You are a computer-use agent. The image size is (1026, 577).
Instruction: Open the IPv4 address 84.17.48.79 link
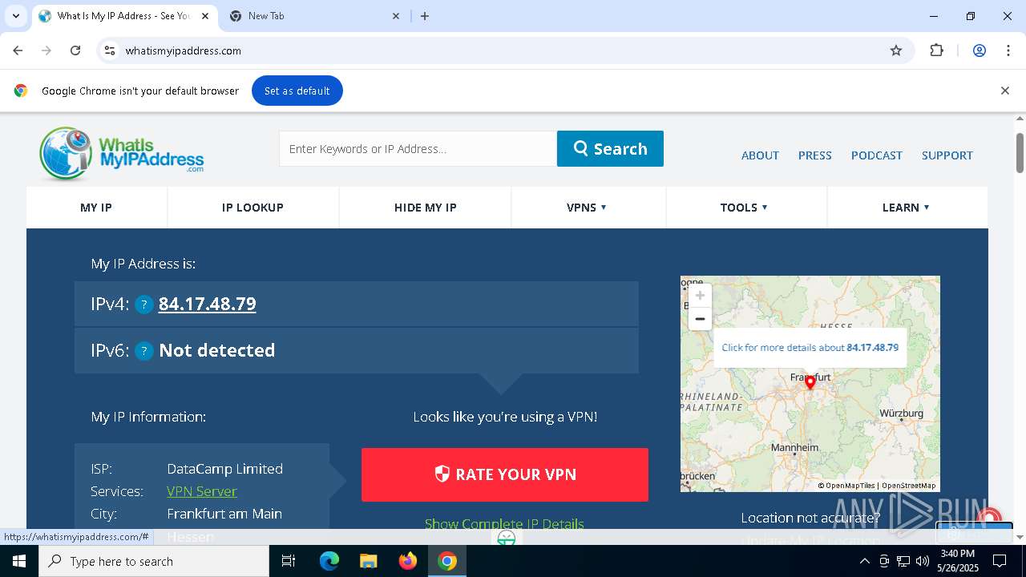pyautogui.click(x=208, y=304)
